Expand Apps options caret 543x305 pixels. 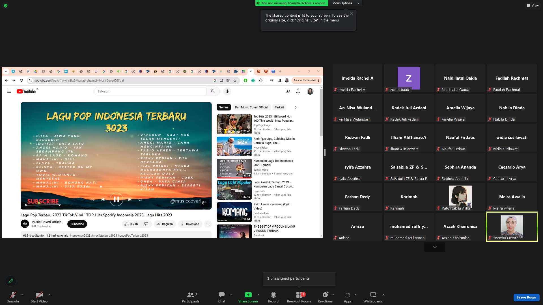pyautogui.click(x=356, y=295)
